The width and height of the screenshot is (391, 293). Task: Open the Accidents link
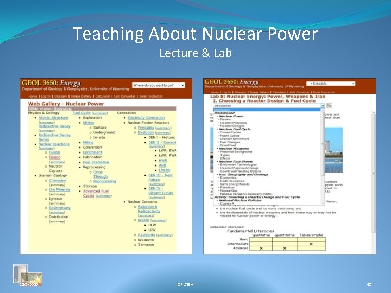[147, 235]
